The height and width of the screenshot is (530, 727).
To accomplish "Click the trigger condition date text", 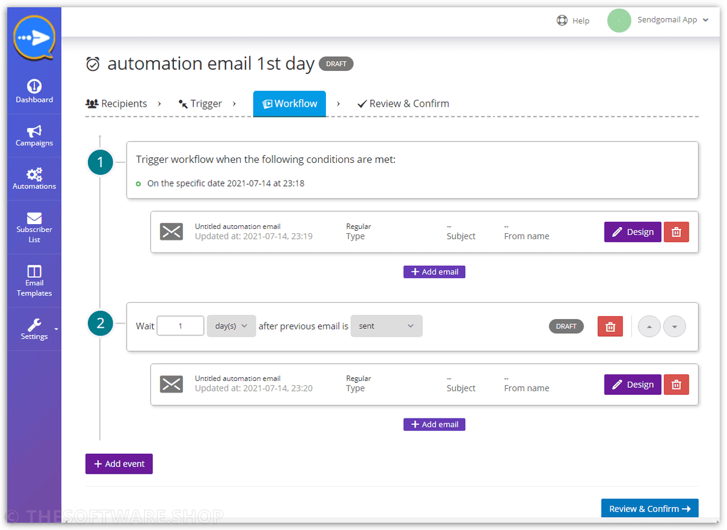I will coord(225,183).
